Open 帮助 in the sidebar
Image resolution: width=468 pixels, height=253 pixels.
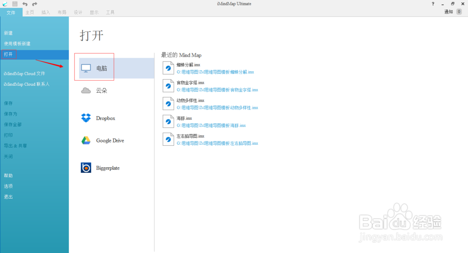click(x=8, y=176)
